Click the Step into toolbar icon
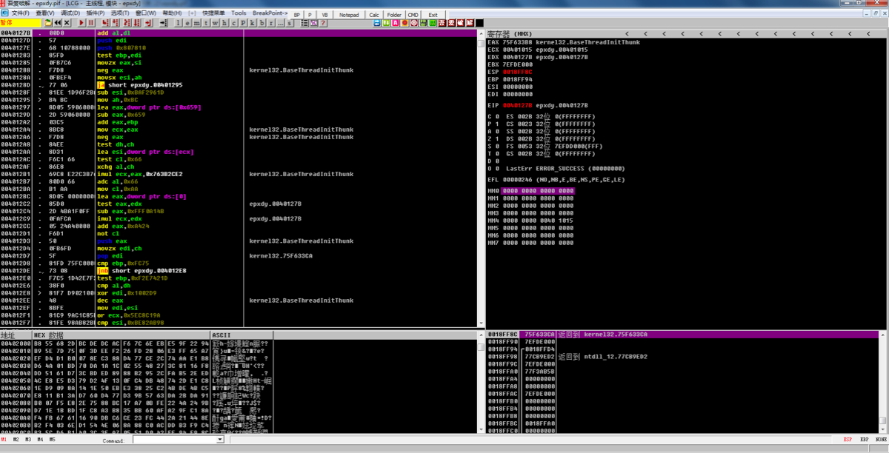The height and width of the screenshot is (453, 889). tap(107, 23)
